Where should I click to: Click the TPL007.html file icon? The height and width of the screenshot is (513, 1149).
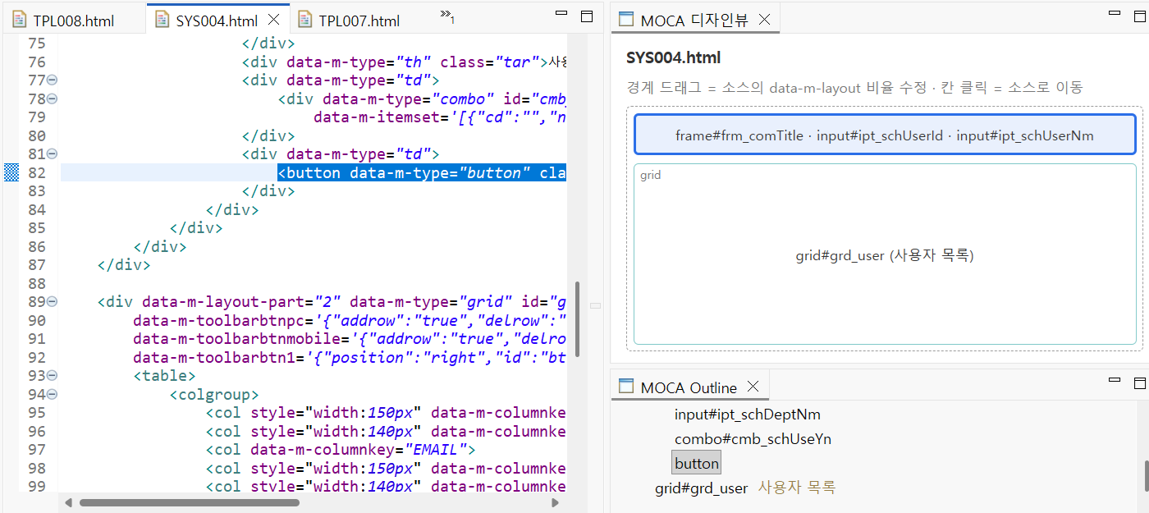tap(305, 20)
